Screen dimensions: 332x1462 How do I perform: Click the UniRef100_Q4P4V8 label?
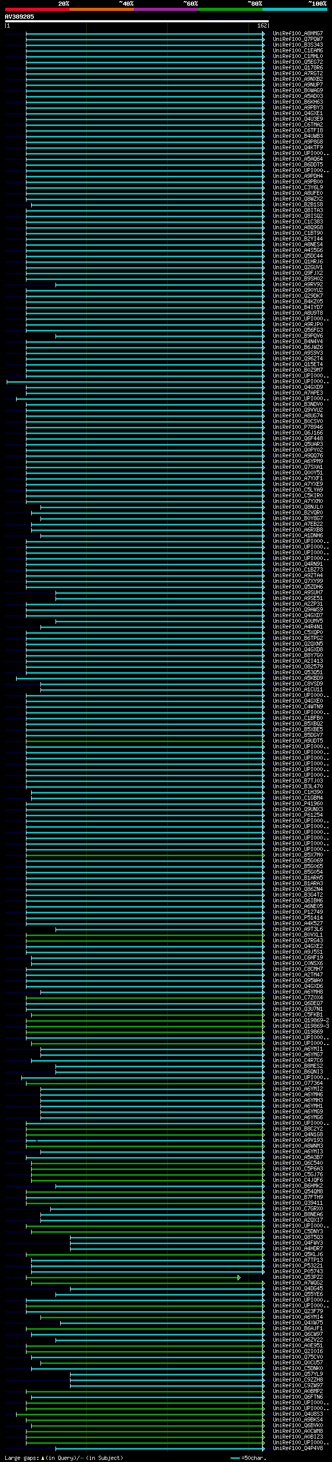298,1449
